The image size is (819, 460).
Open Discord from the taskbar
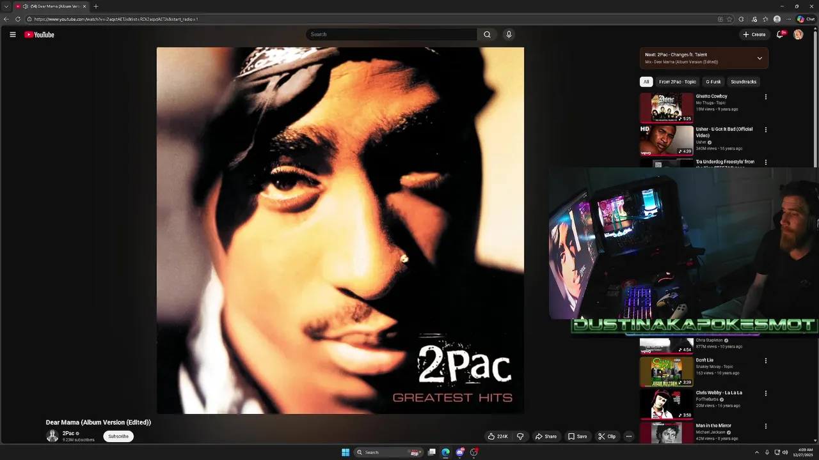pos(459,452)
